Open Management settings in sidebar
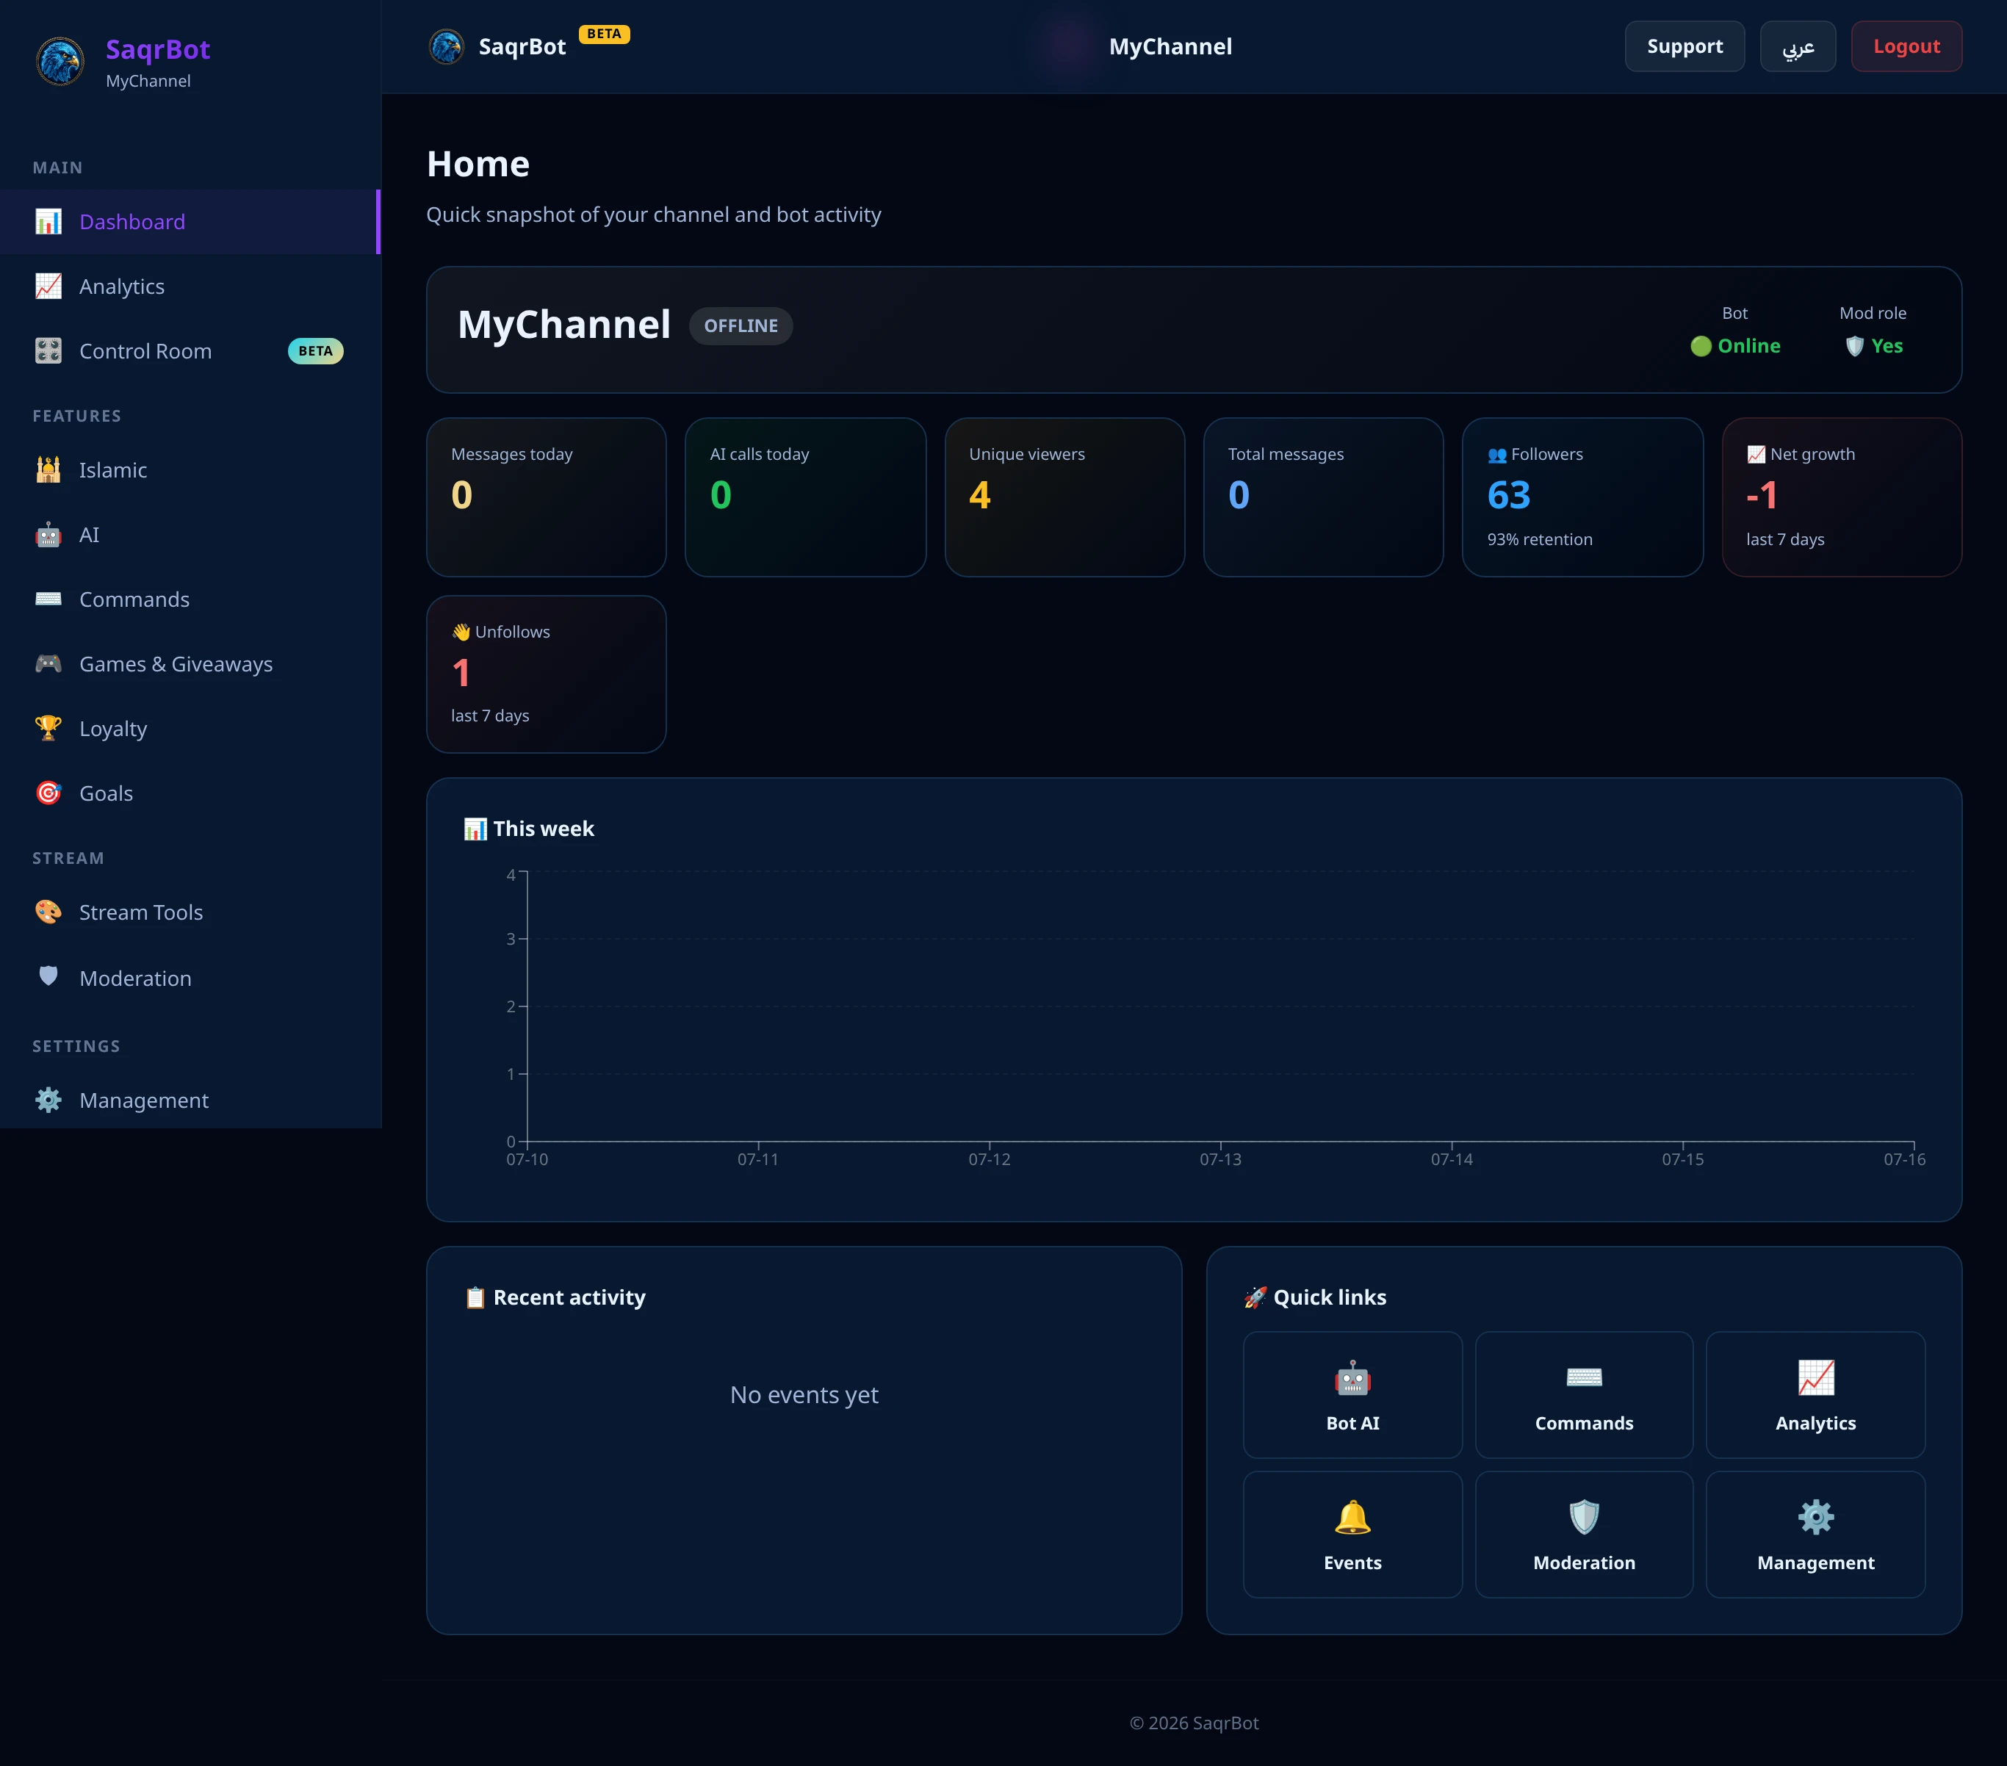 point(190,1100)
